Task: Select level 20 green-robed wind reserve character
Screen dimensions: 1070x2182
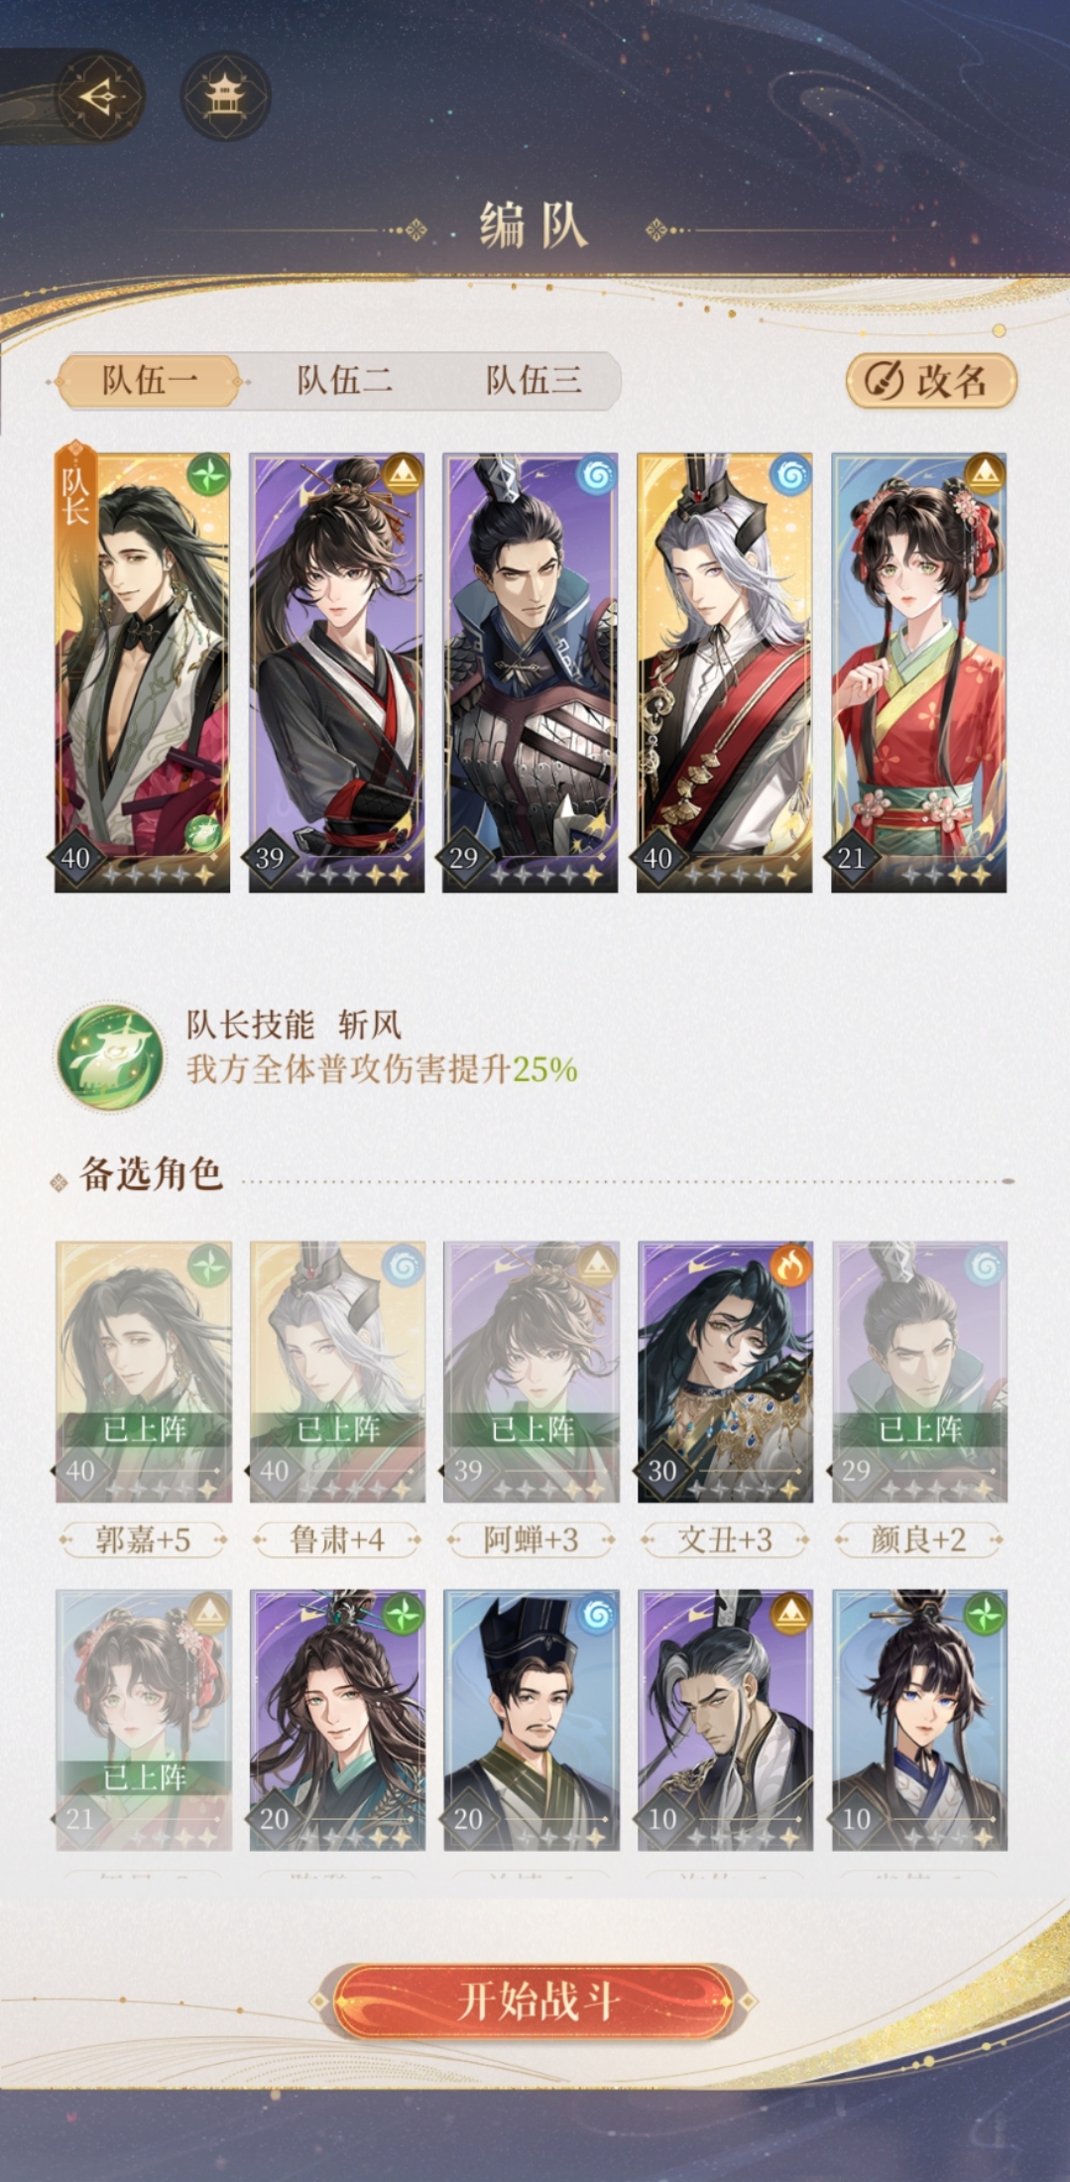Action: pos(337,1720)
